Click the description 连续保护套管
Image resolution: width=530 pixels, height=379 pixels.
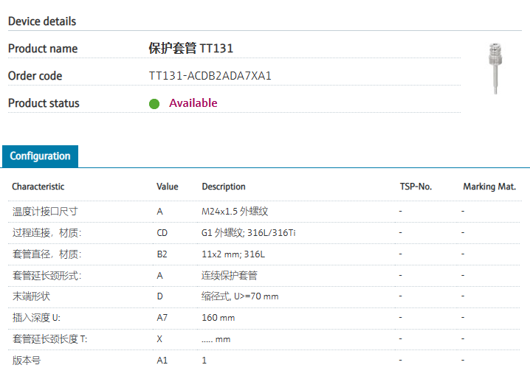[x=230, y=276]
